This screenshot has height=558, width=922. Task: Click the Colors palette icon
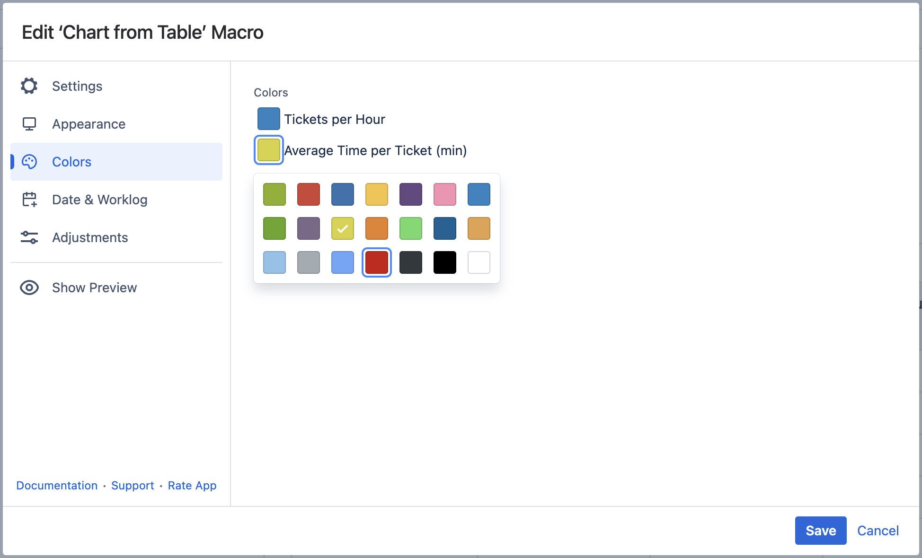click(29, 162)
